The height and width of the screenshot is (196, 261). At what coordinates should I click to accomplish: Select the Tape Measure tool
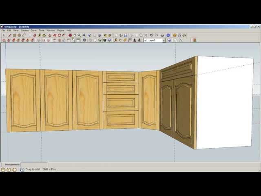(x=40, y=35)
